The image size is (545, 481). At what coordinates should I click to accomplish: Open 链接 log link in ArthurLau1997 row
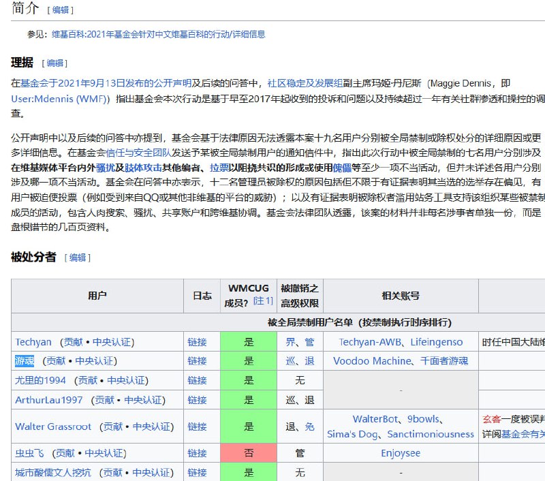pyautogui.click(x=197, y=400)
